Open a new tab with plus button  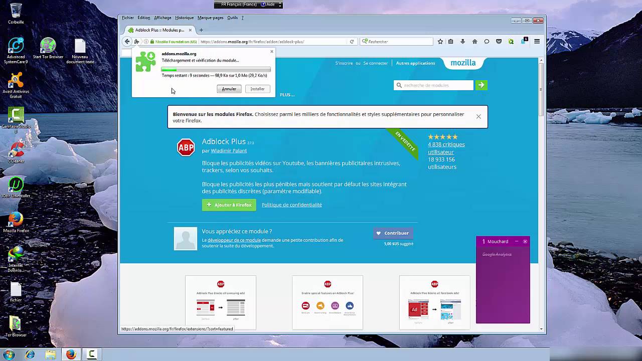(x=201, y=30)
